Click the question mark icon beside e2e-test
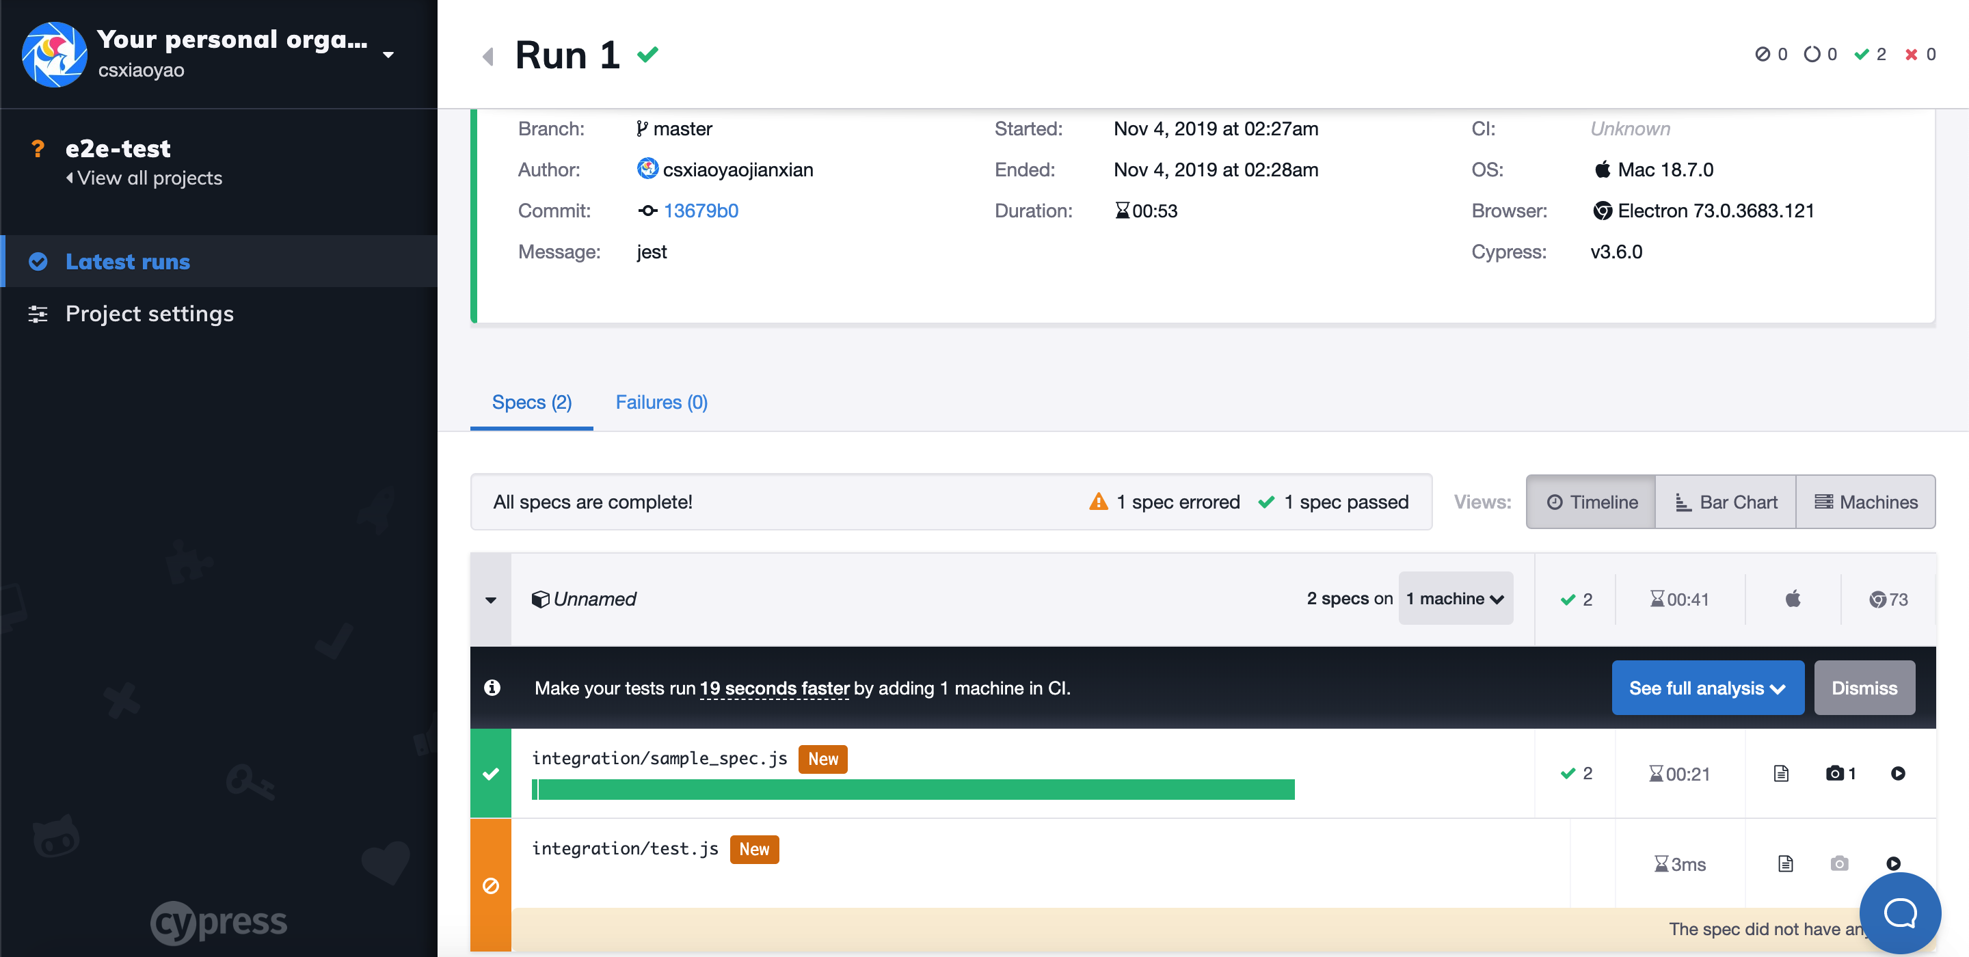 38,148
